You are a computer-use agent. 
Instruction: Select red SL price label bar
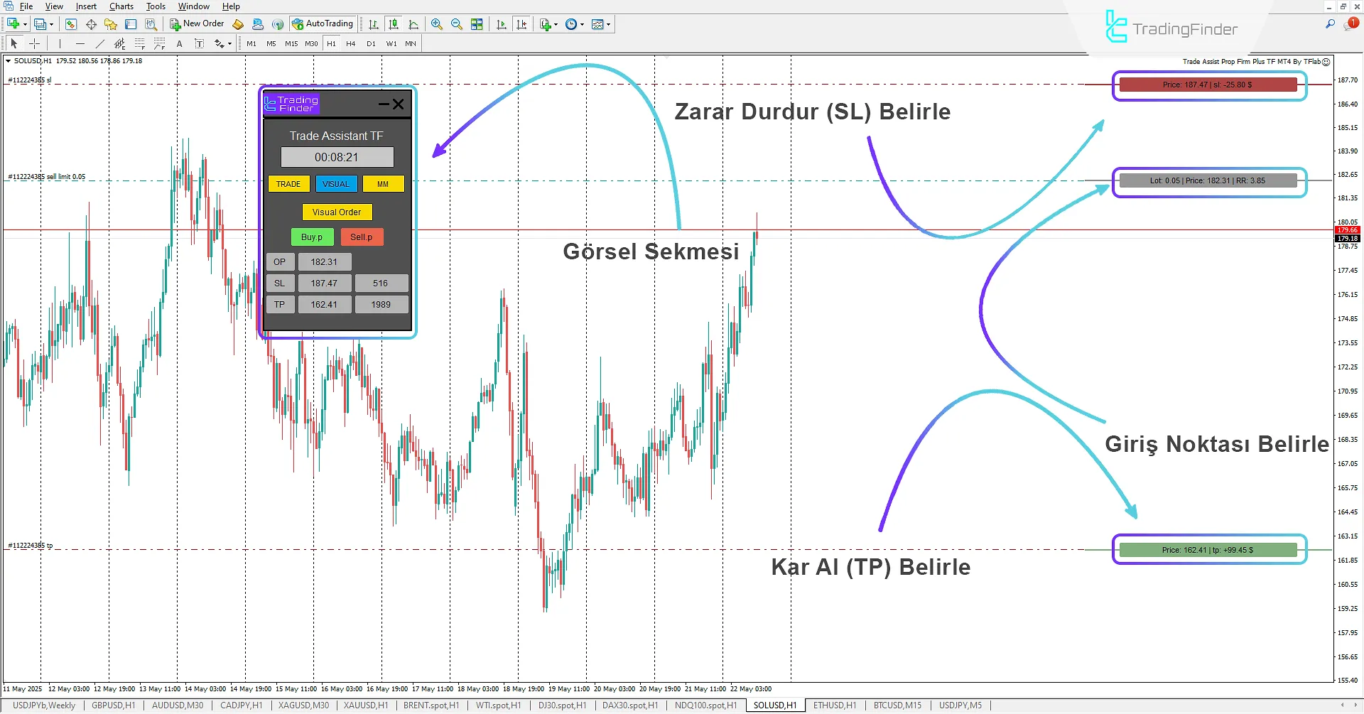coord(1208,85)
